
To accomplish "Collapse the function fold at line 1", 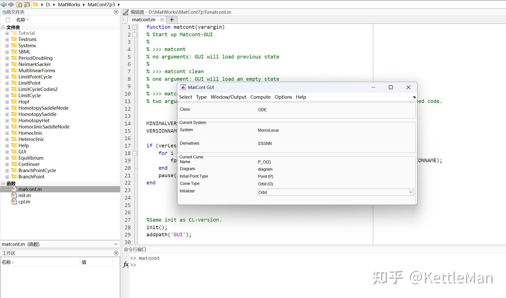I will [x=135, y=27].
